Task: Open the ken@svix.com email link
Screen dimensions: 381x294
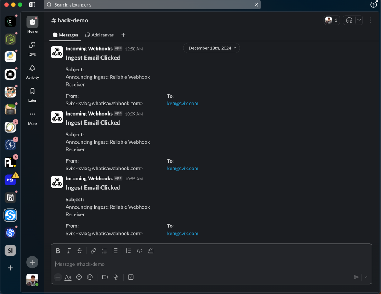Action: [182, 103]
